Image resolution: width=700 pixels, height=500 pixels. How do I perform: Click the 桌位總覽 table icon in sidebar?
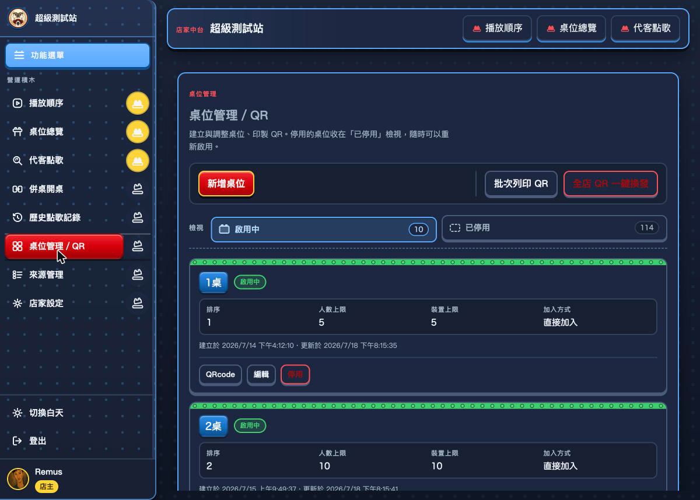(17, 132)
